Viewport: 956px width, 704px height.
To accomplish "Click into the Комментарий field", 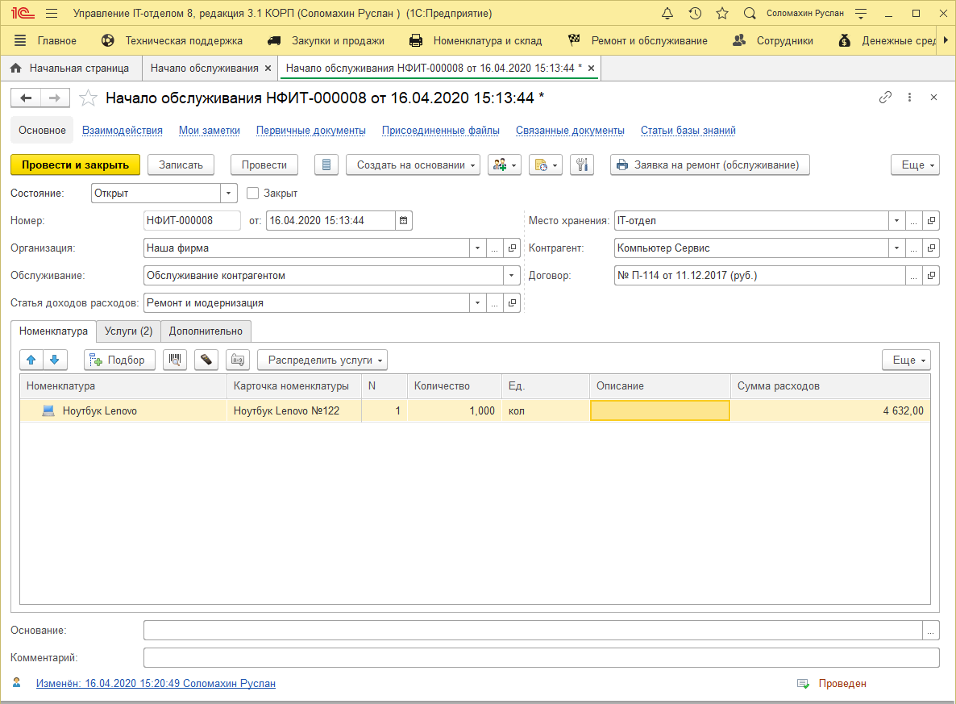I will click(x=540, y=658).
